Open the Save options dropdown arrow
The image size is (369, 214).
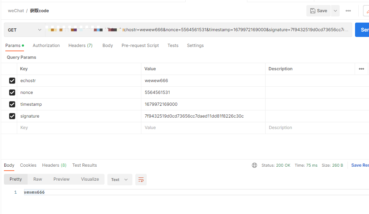click(335, 11)
